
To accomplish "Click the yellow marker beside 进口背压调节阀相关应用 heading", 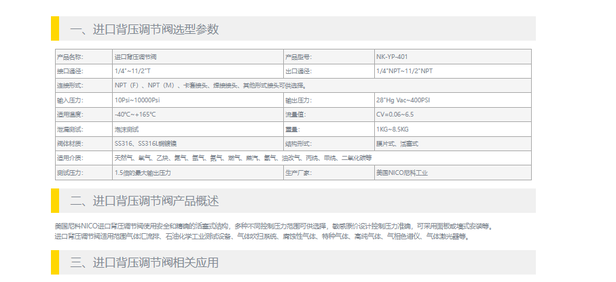I will pos(55,262).
